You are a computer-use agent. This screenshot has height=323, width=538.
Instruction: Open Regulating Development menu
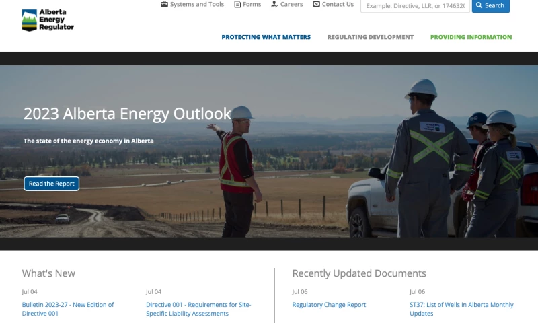(371, 37)
